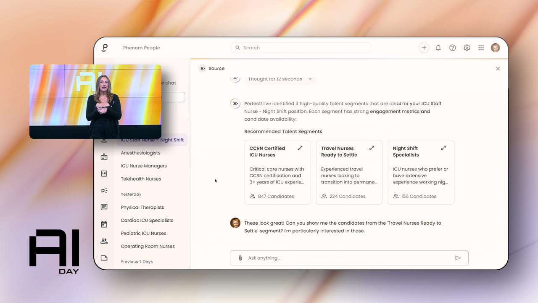Click '156 Candidates' count
The height and width of the screenshot is (303, 538).
(419, 197)
